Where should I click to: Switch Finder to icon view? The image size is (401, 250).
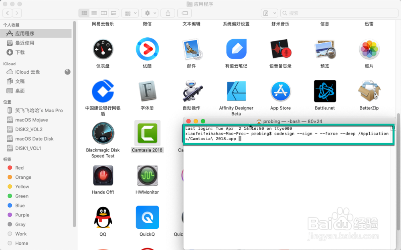[84, 13]
